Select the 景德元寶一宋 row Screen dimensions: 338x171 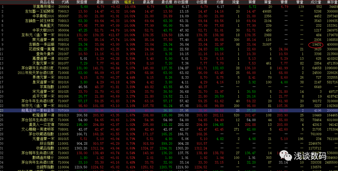tap(169, 77)
